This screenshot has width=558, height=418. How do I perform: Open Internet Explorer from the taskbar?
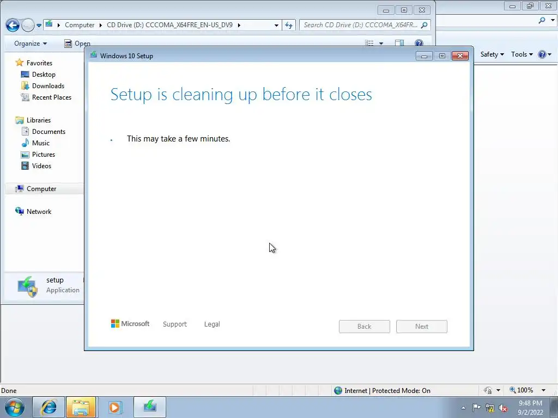pos(48,407)
